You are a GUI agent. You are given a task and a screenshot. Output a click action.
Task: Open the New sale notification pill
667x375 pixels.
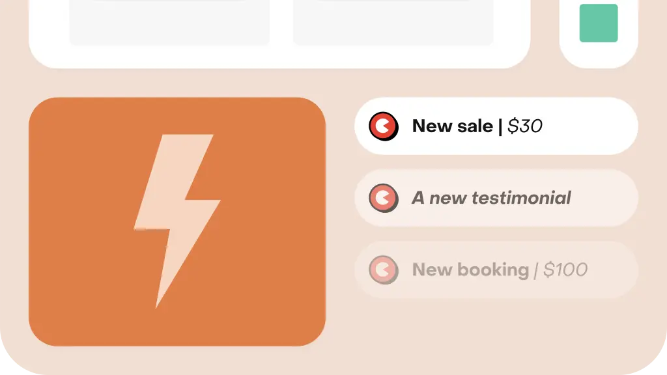pos(496,126)
